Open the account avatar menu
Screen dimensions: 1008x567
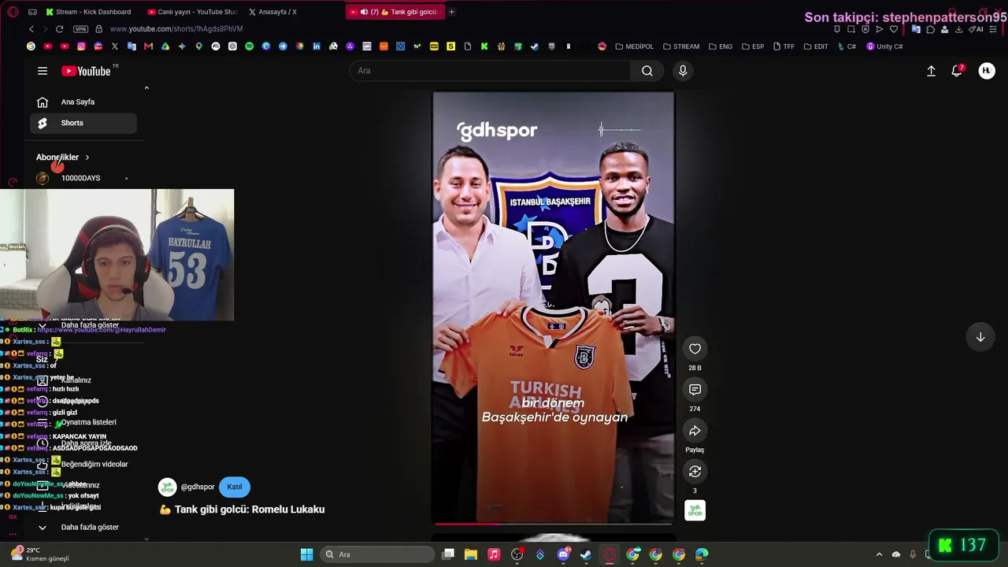pos(987,71)
